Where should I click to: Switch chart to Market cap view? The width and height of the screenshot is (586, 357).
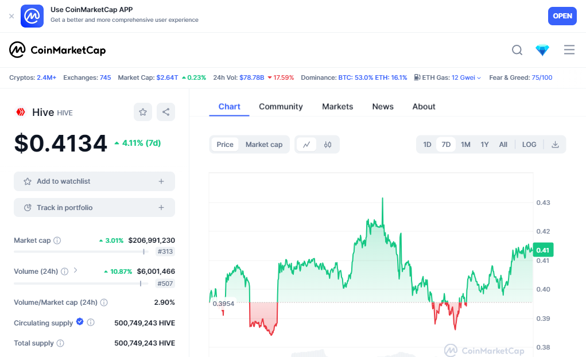pos(264,145)
